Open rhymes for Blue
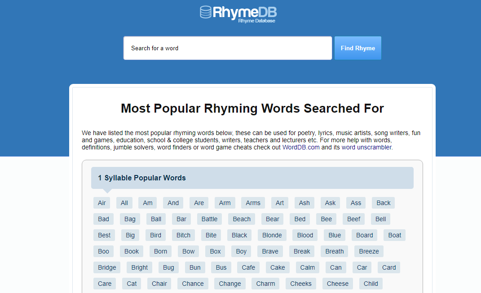Image resolution: width=481 pixels, height=293 pixels. point(335,236)
